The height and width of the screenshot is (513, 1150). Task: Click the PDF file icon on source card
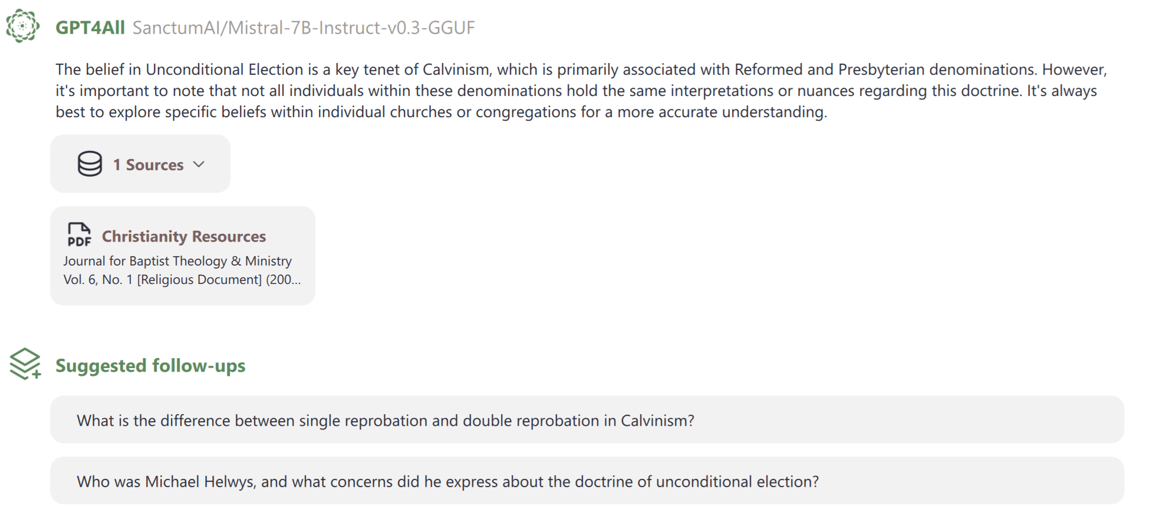[79, 234]
